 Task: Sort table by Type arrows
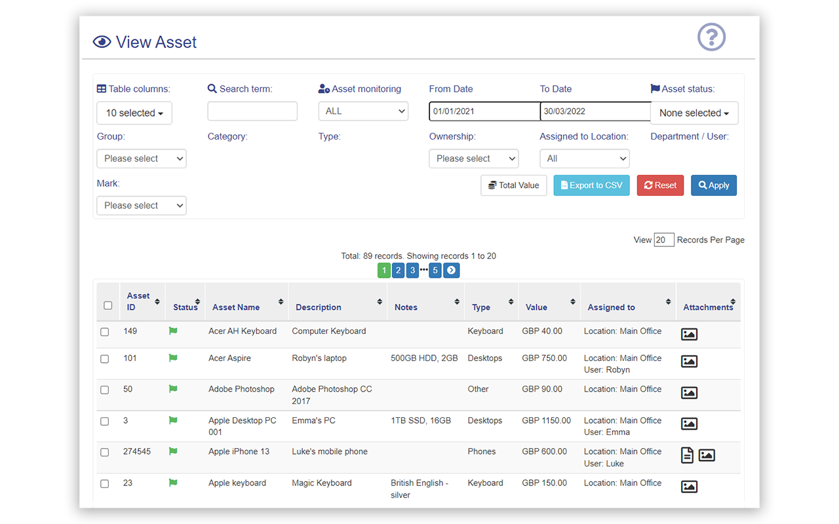[x=511, y=302]
